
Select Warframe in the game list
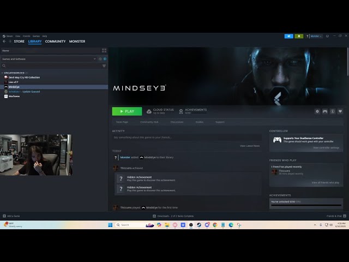pyautogui.click(x=14, y=96)
